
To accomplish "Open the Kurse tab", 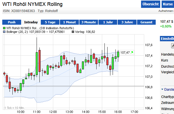I will [x=168, y=4].
